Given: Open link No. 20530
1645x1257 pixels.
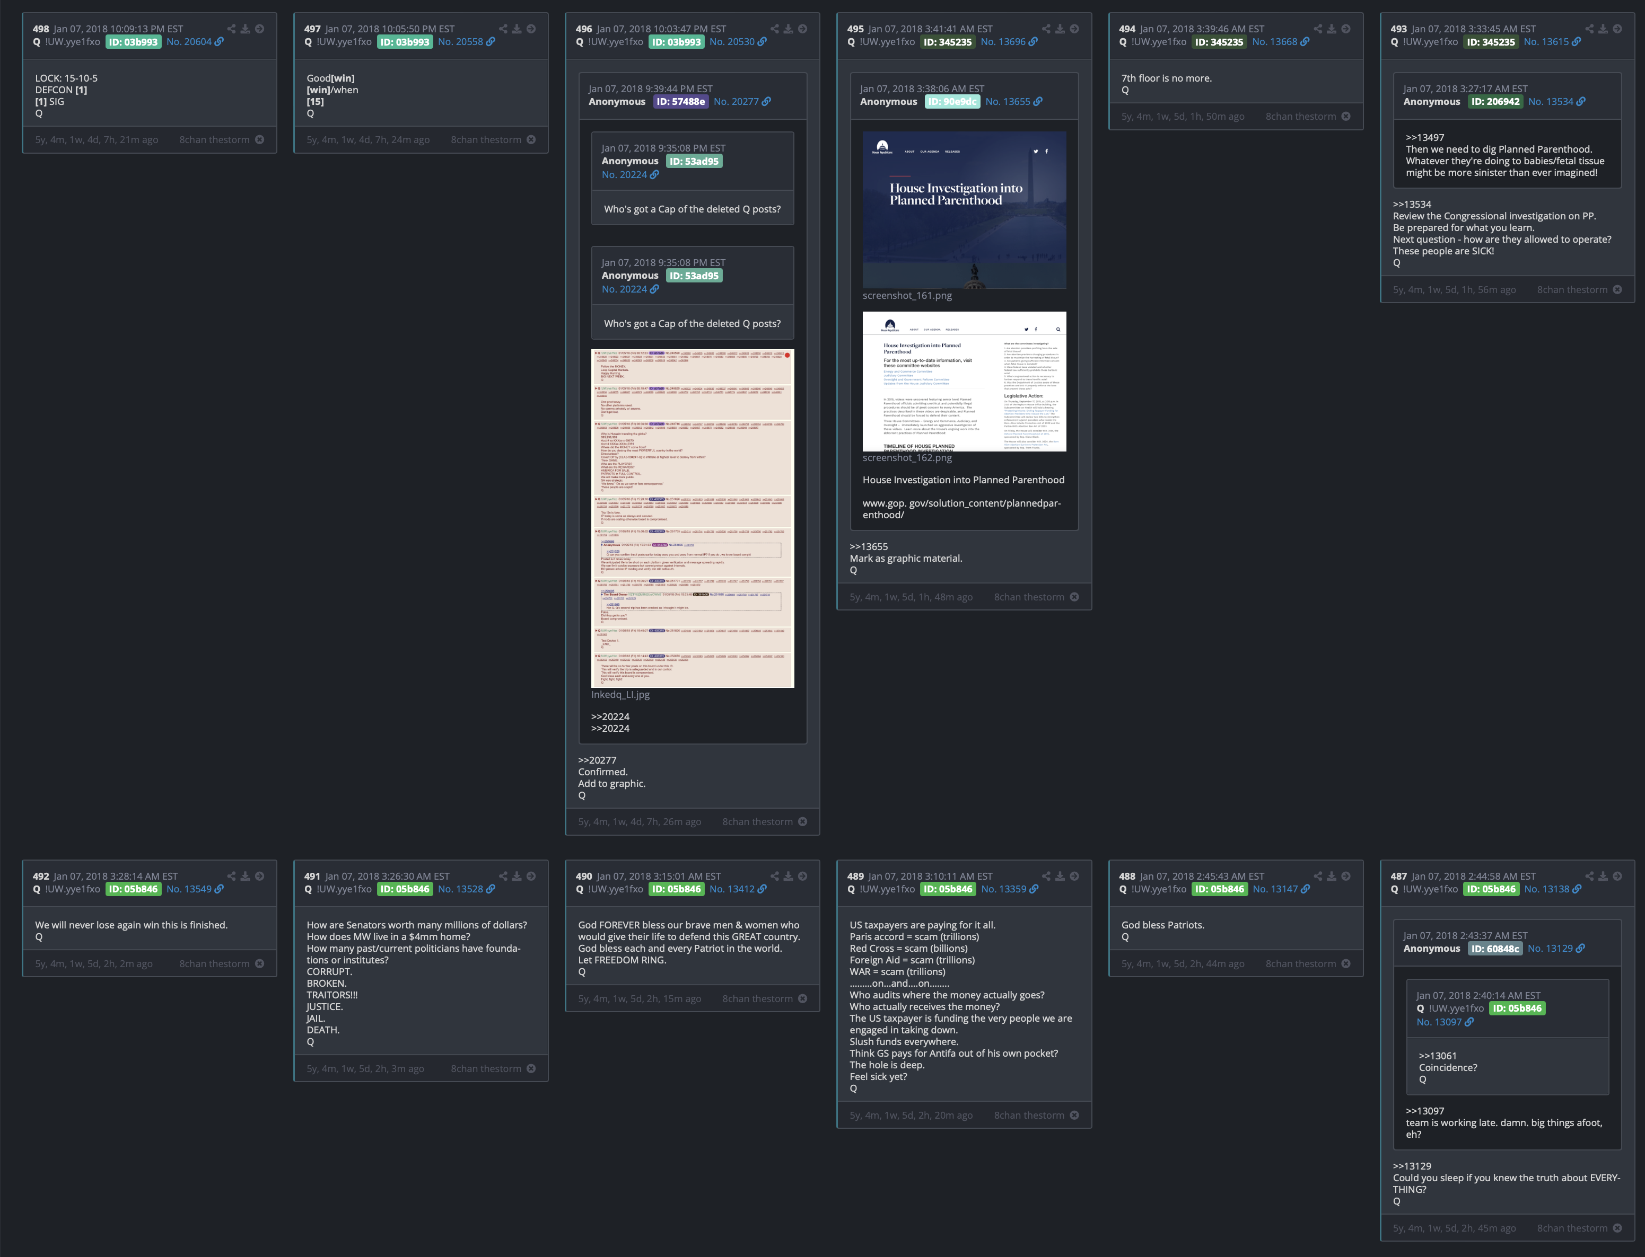Looking at the screenshot, I should [x=738, y=42].
